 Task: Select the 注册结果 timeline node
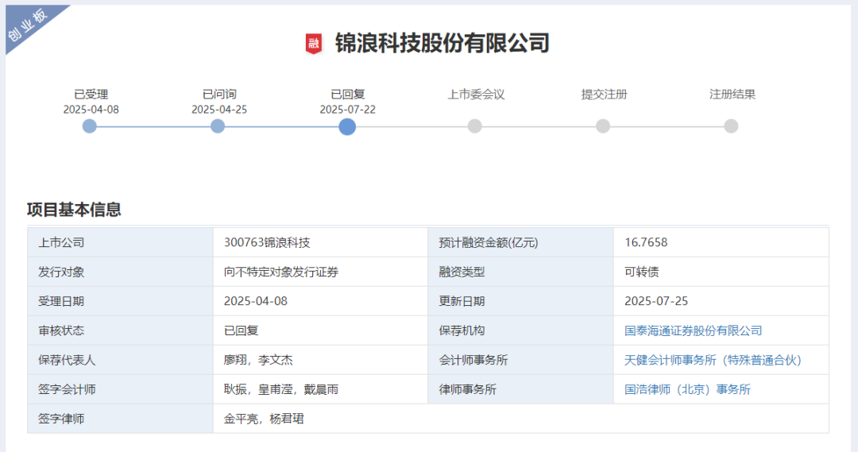coord(731,126)
